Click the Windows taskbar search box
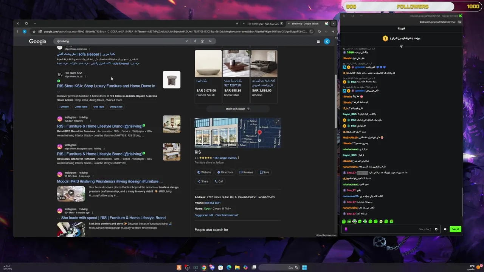 [x=279, y=267]
